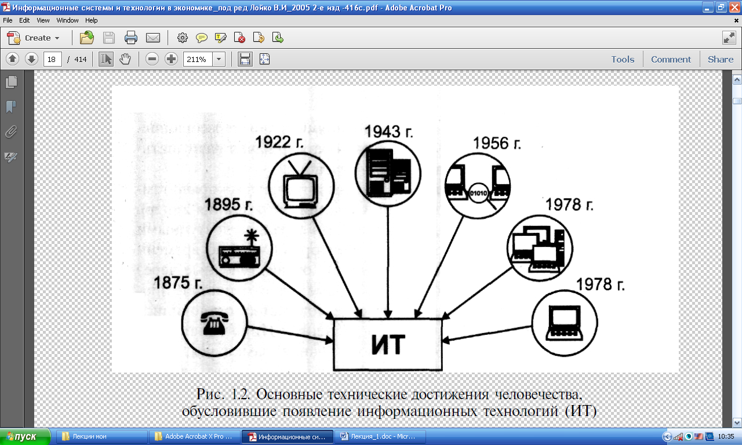
Task: Select the Hand pan tool
Action: coord(125,59)
